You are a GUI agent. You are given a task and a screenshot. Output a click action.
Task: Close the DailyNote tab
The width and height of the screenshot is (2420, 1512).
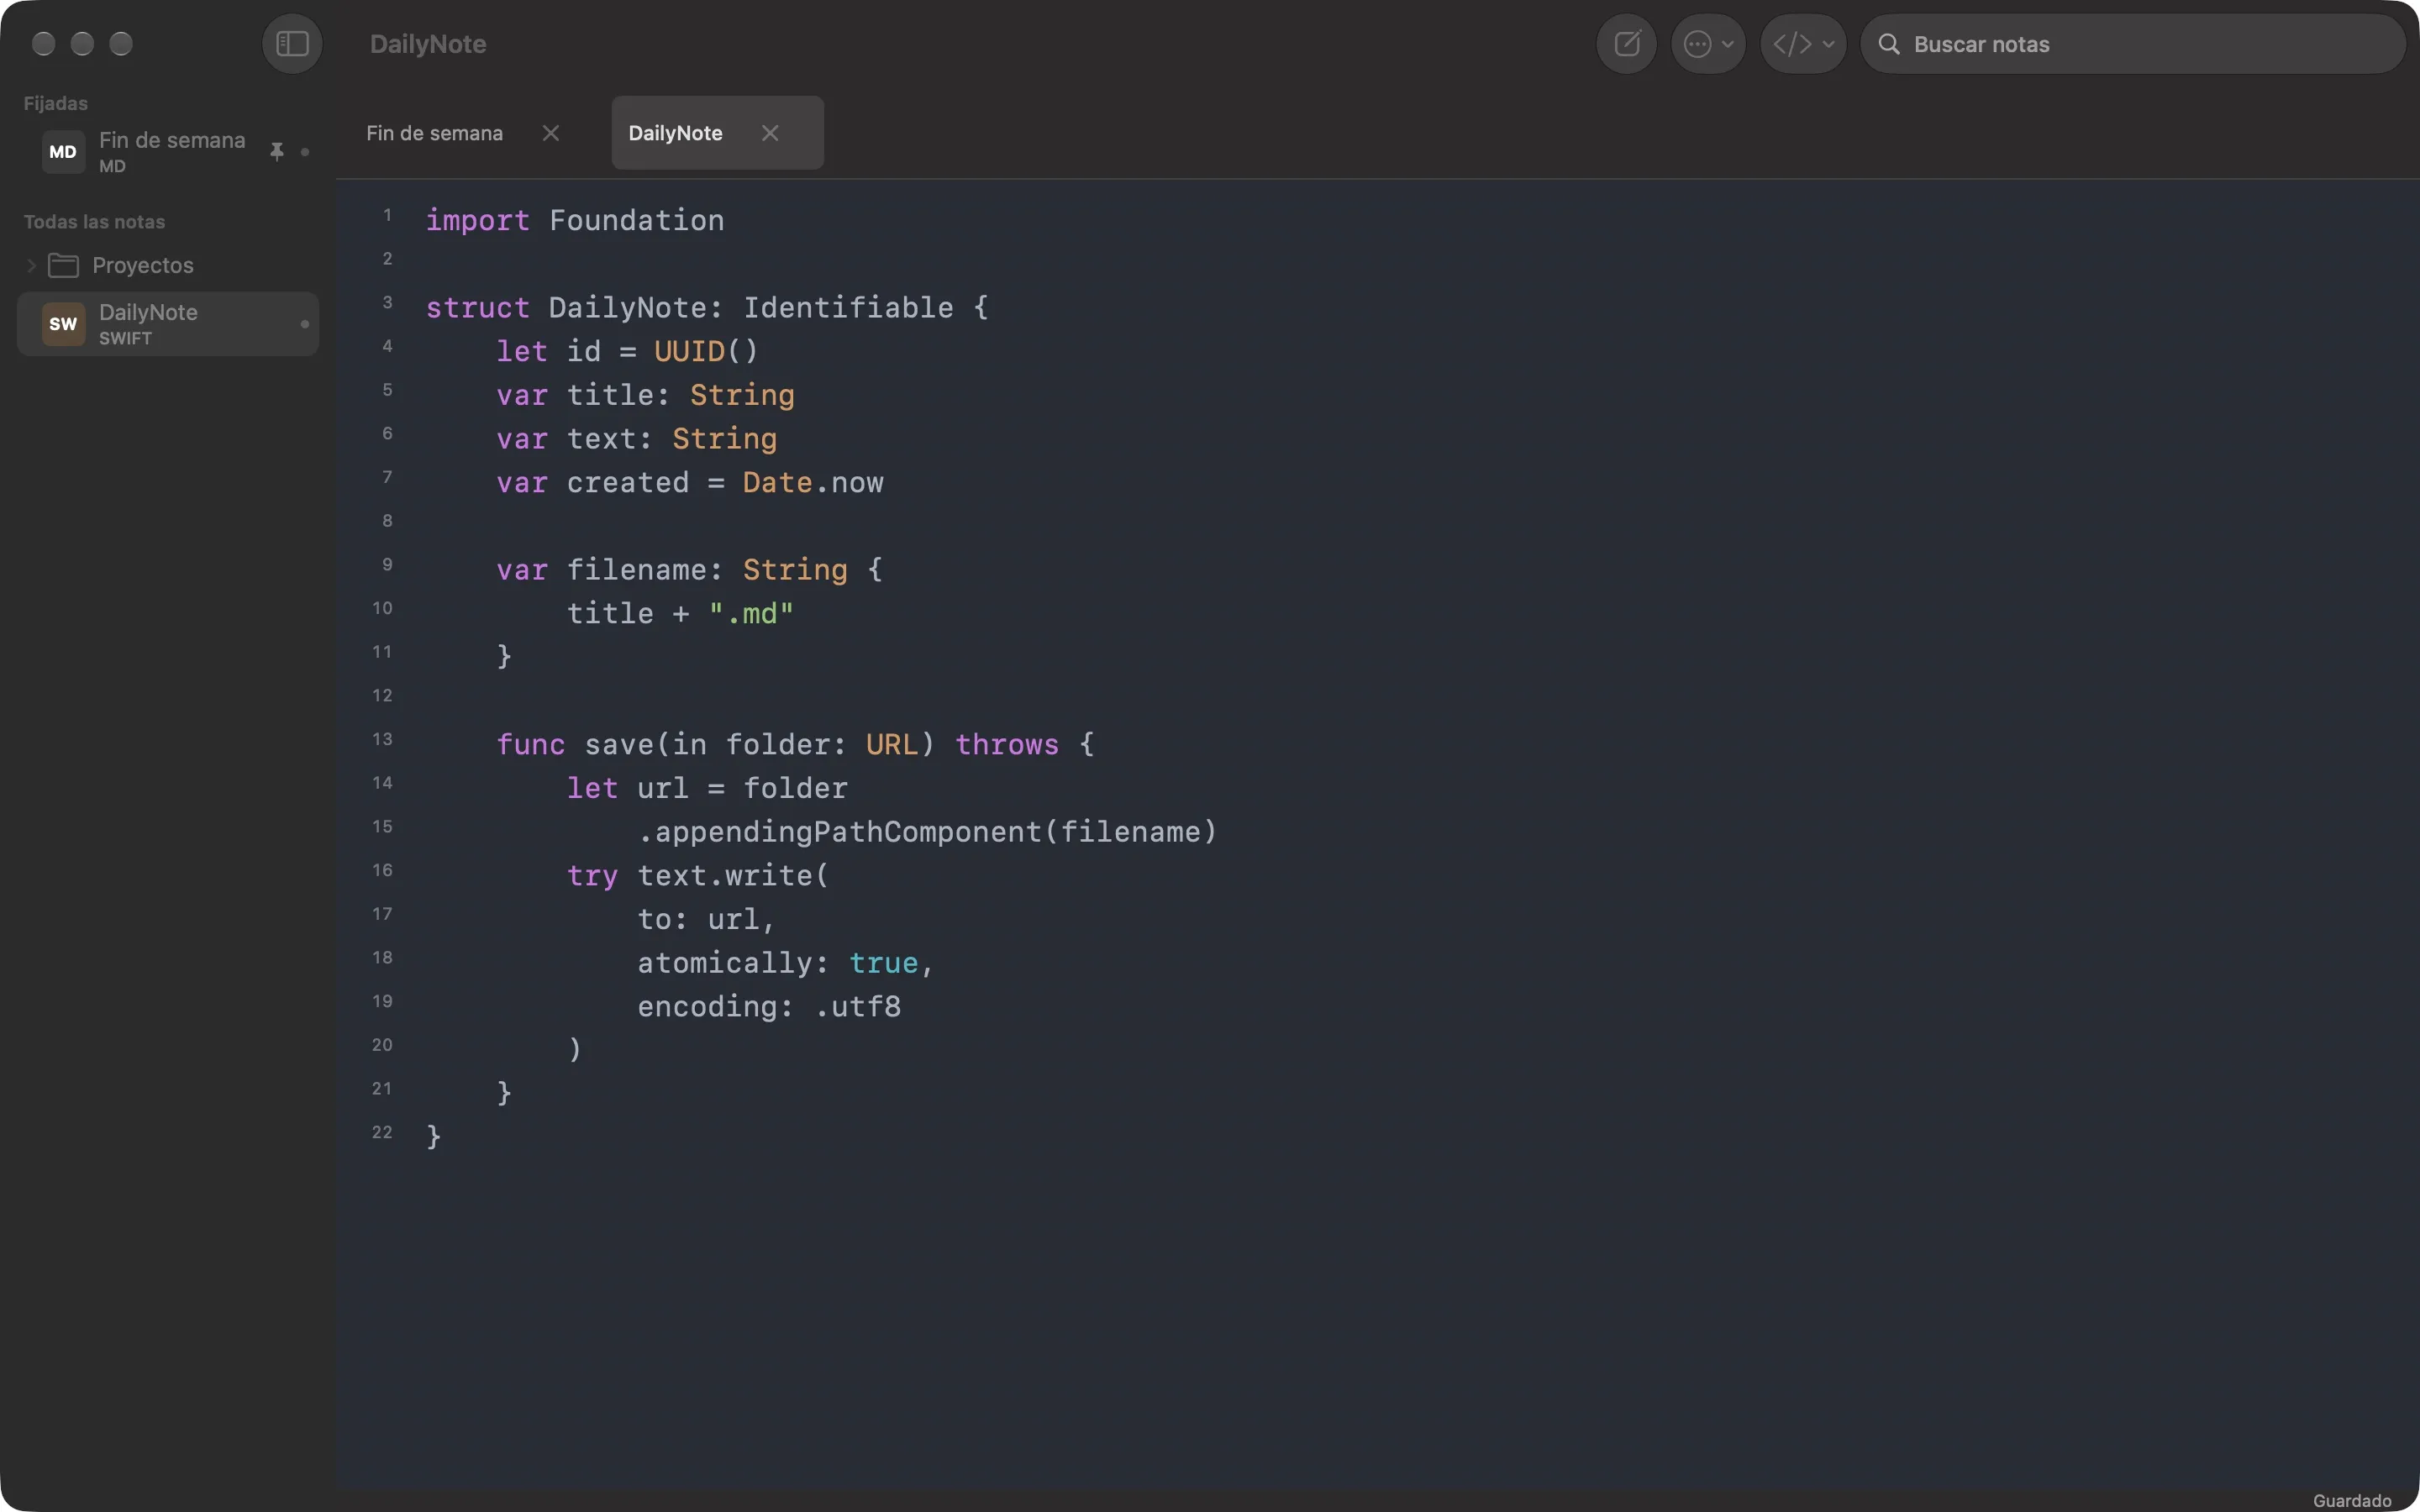[770, 133]
